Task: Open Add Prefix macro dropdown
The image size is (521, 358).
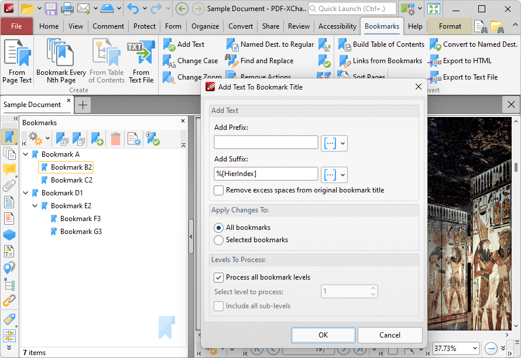Action: (x=334, y=143)
